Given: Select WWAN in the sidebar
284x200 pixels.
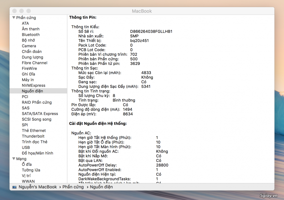Looking at the screenshot, I should click(28, 181).
